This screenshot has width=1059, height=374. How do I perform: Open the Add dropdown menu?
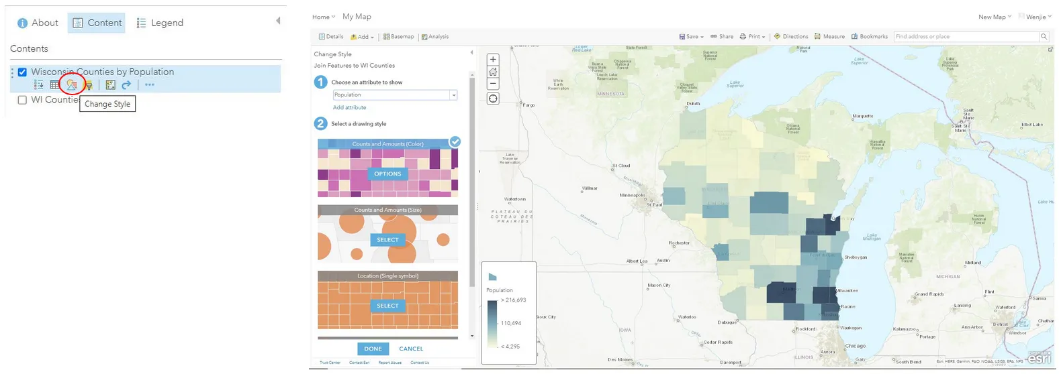coord(363,37)
